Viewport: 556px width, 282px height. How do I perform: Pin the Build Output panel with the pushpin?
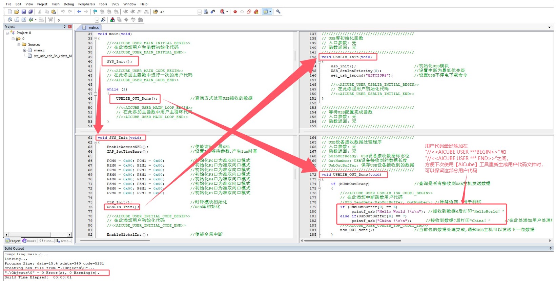pos(551,248)
